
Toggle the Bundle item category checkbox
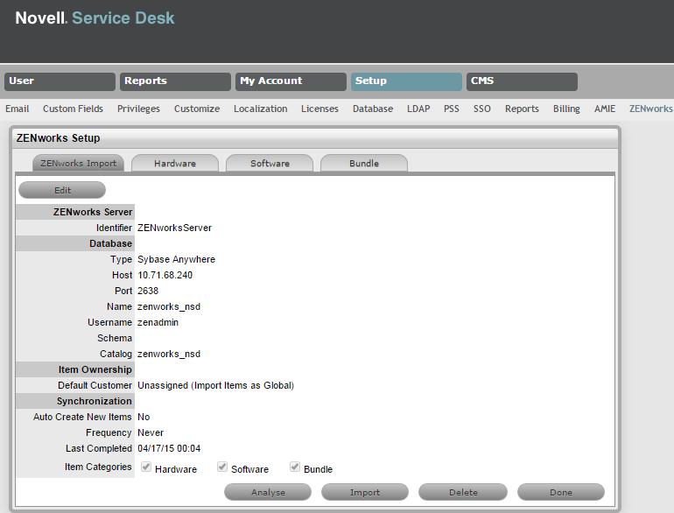[295, 467]
